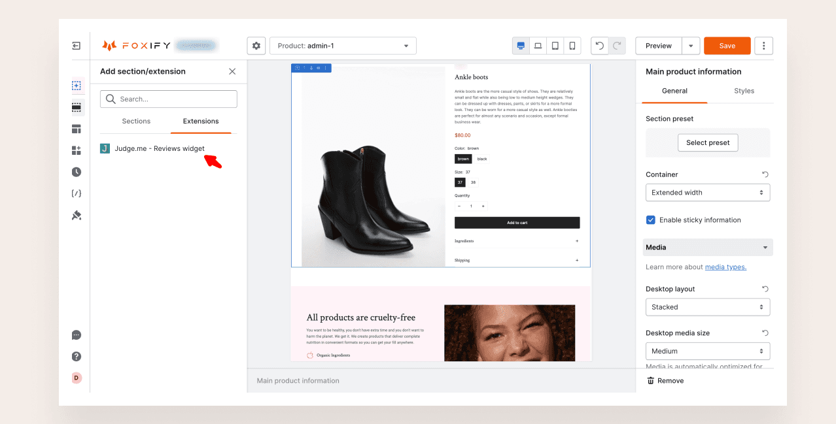Image resolution: width=836 pixels, height=424 pixels.
Task: Open the Container Extended width dropdown
Action: click(707, 193)
